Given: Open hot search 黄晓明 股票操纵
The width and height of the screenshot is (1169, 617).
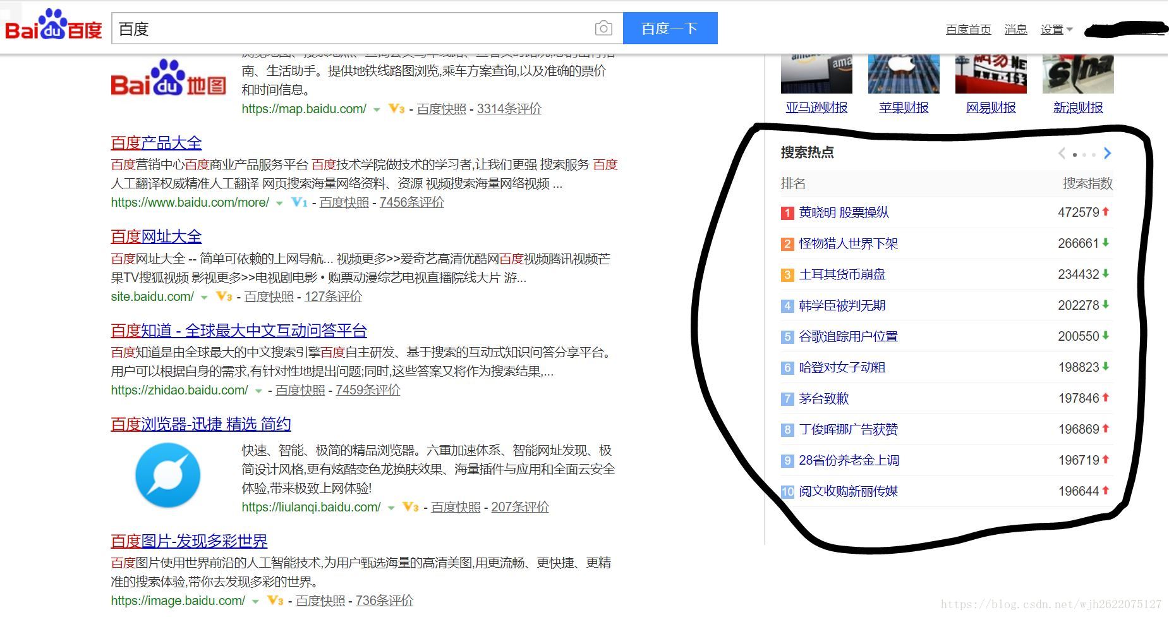Looking at the screenshot, I should 844,213.
